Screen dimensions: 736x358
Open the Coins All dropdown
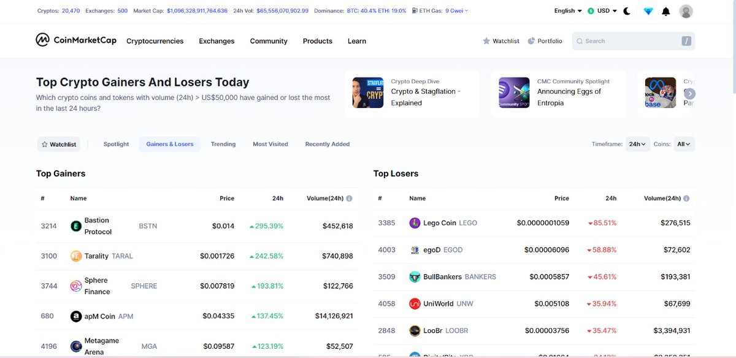click(684, 144)
